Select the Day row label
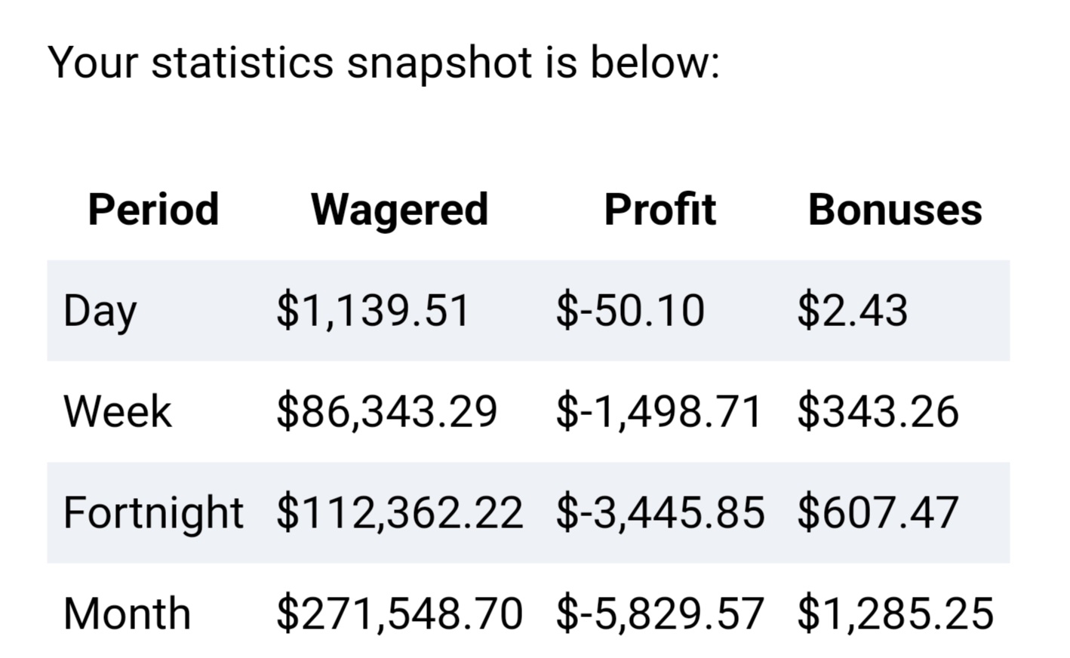1070x658 pixels. [100, 311]
